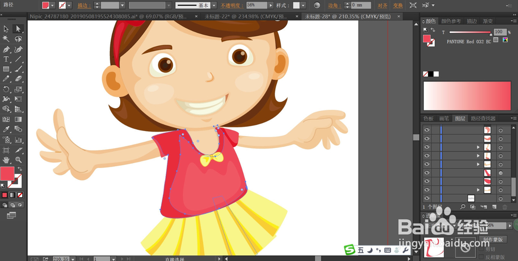
Task: Click Recolor Artwork wheel icon in control bar
Action: point(317,5)
